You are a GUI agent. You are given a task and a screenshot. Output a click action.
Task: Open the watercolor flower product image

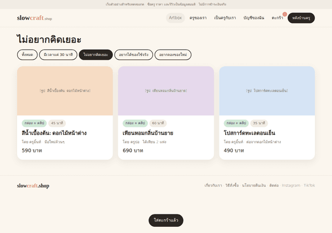(65, 91)
